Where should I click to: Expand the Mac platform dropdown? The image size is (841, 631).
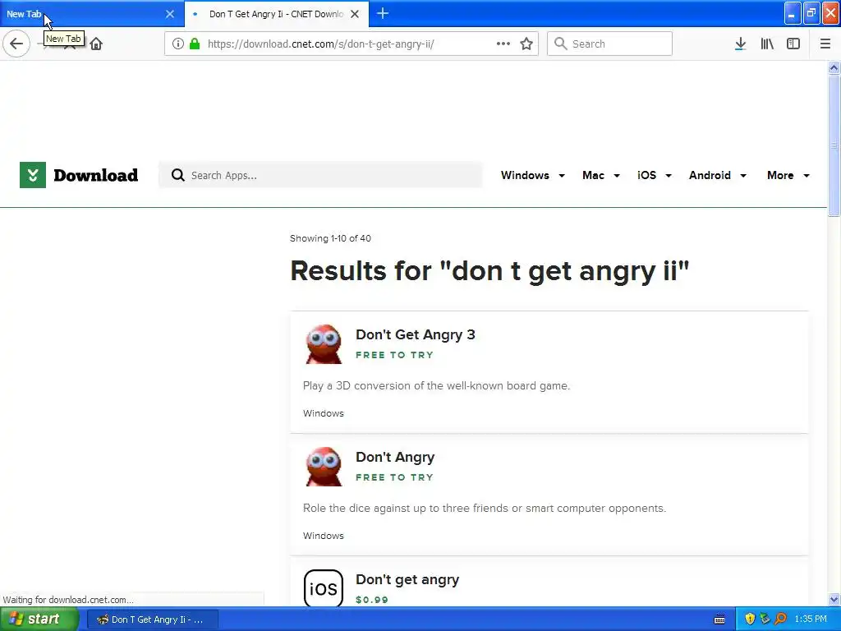tap(600, 176)
